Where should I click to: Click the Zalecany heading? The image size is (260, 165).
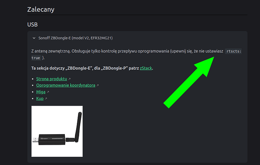41,9
